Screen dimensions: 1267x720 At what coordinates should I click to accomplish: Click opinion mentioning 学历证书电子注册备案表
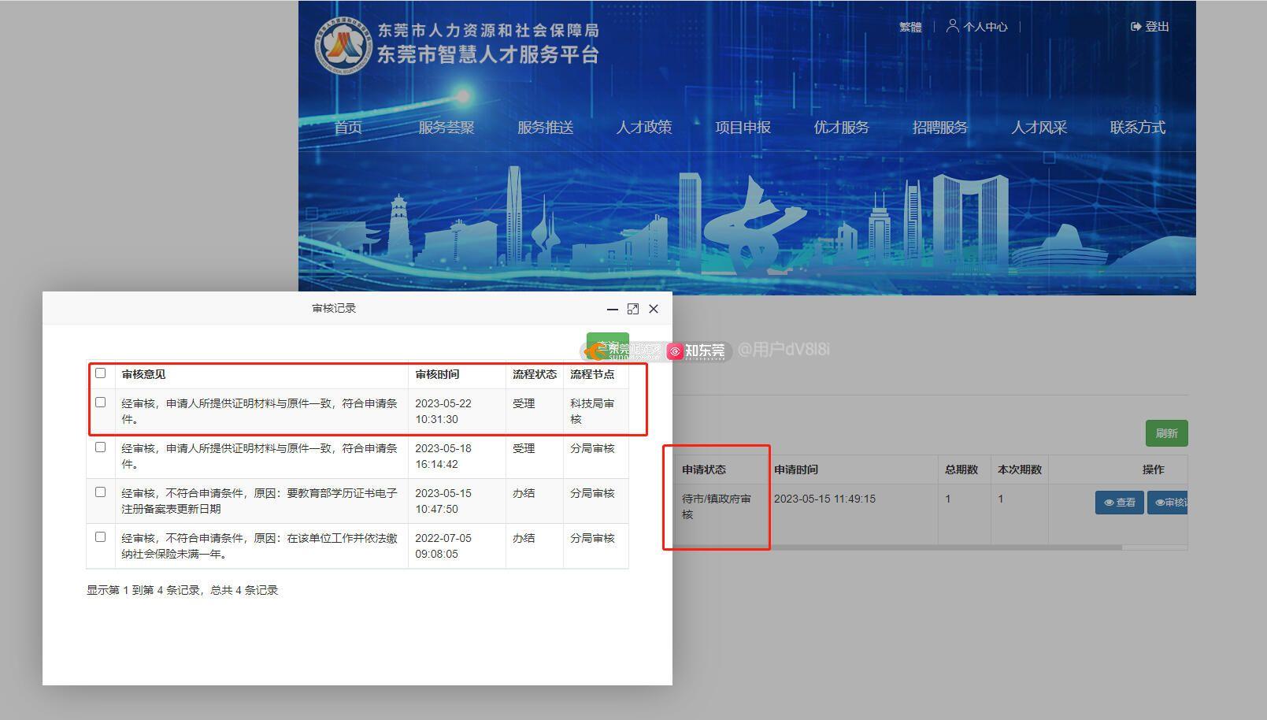click(x=259, y=501)
